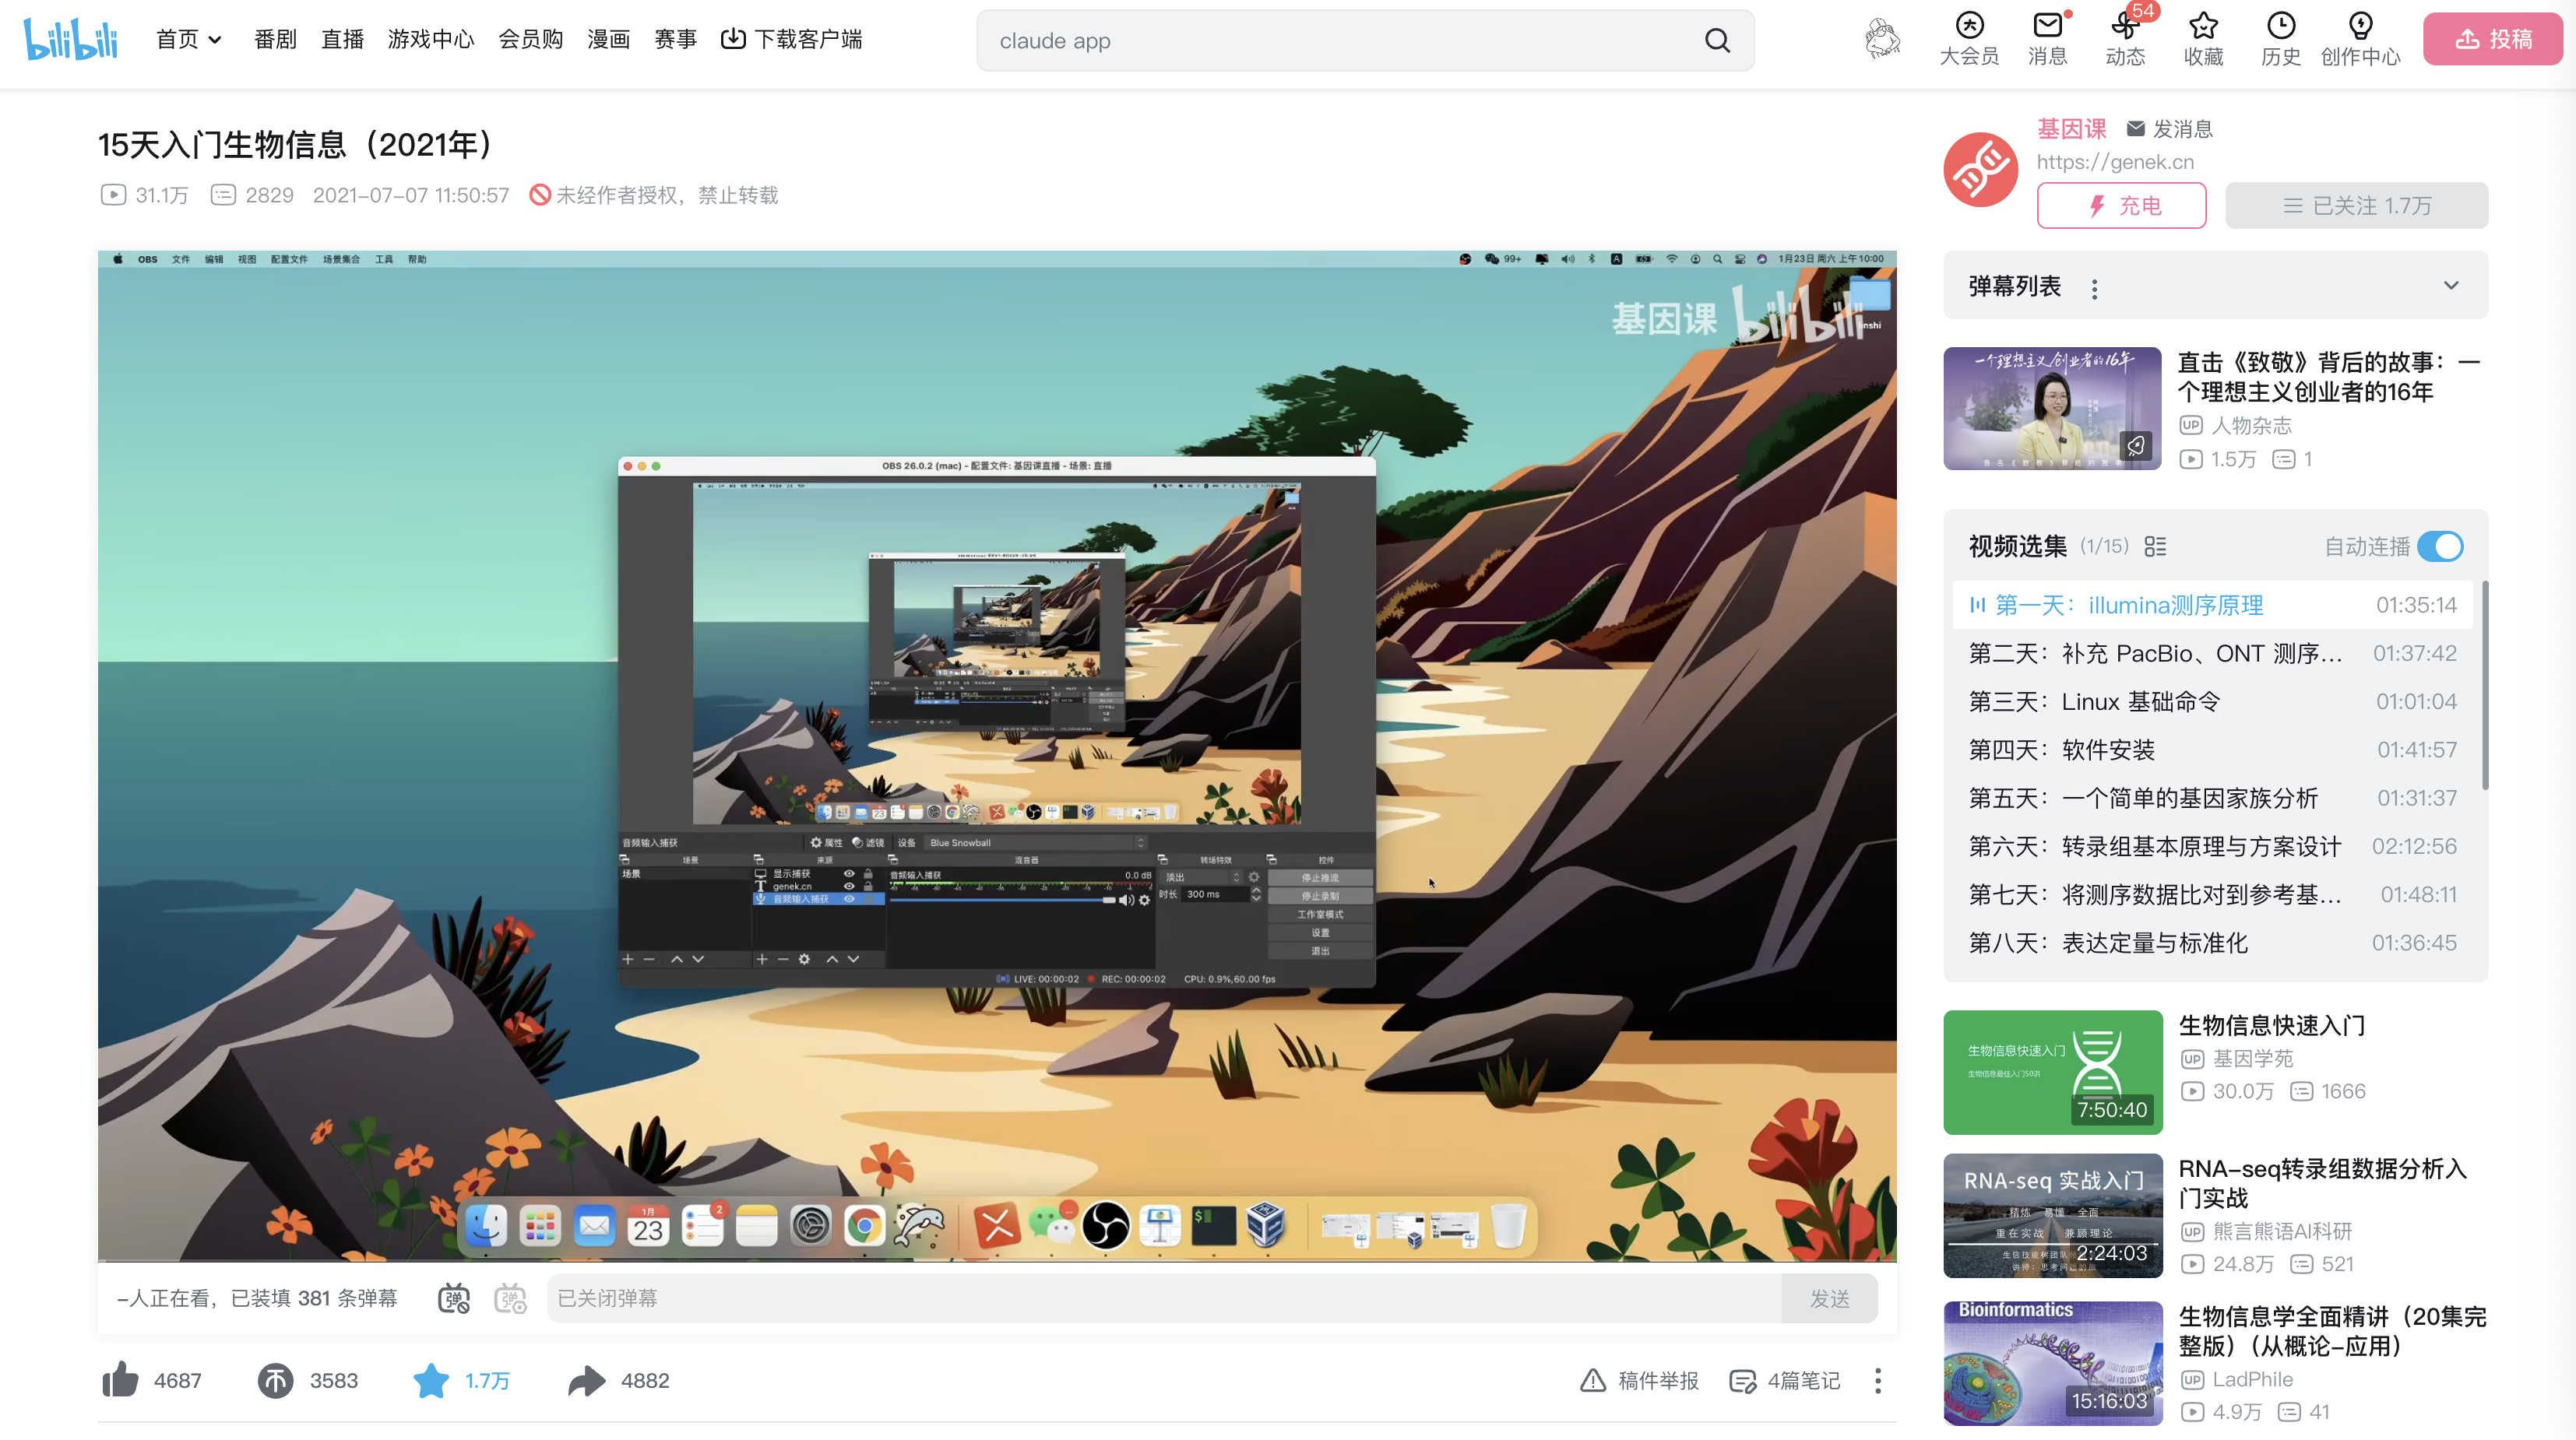Image resolution: width=2576 pixels, height=1440 pixels.
Task: Open the more options dots near notes
Action: [x=1878, y=1380]
